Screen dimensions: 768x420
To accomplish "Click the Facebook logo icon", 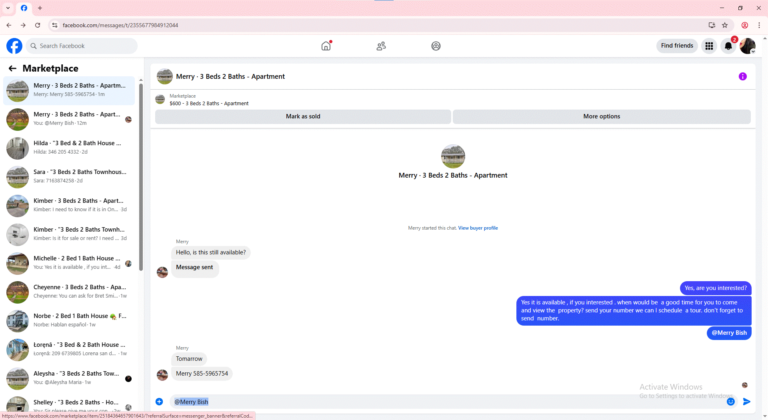I will 14,46.
